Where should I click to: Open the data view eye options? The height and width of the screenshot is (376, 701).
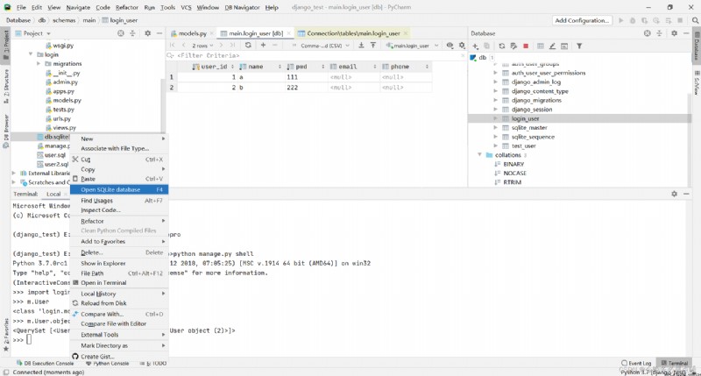tap(450, 46)
